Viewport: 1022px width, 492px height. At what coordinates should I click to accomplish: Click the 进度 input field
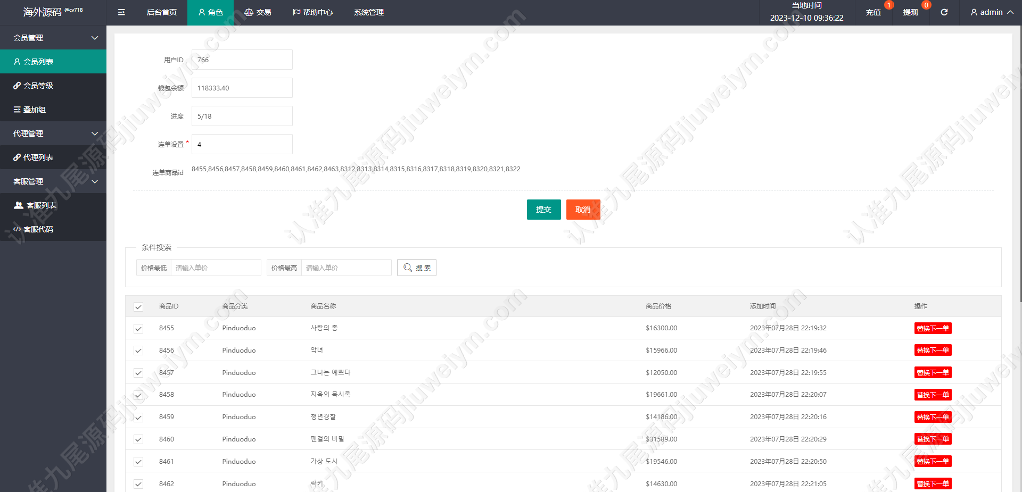point(242,116)
